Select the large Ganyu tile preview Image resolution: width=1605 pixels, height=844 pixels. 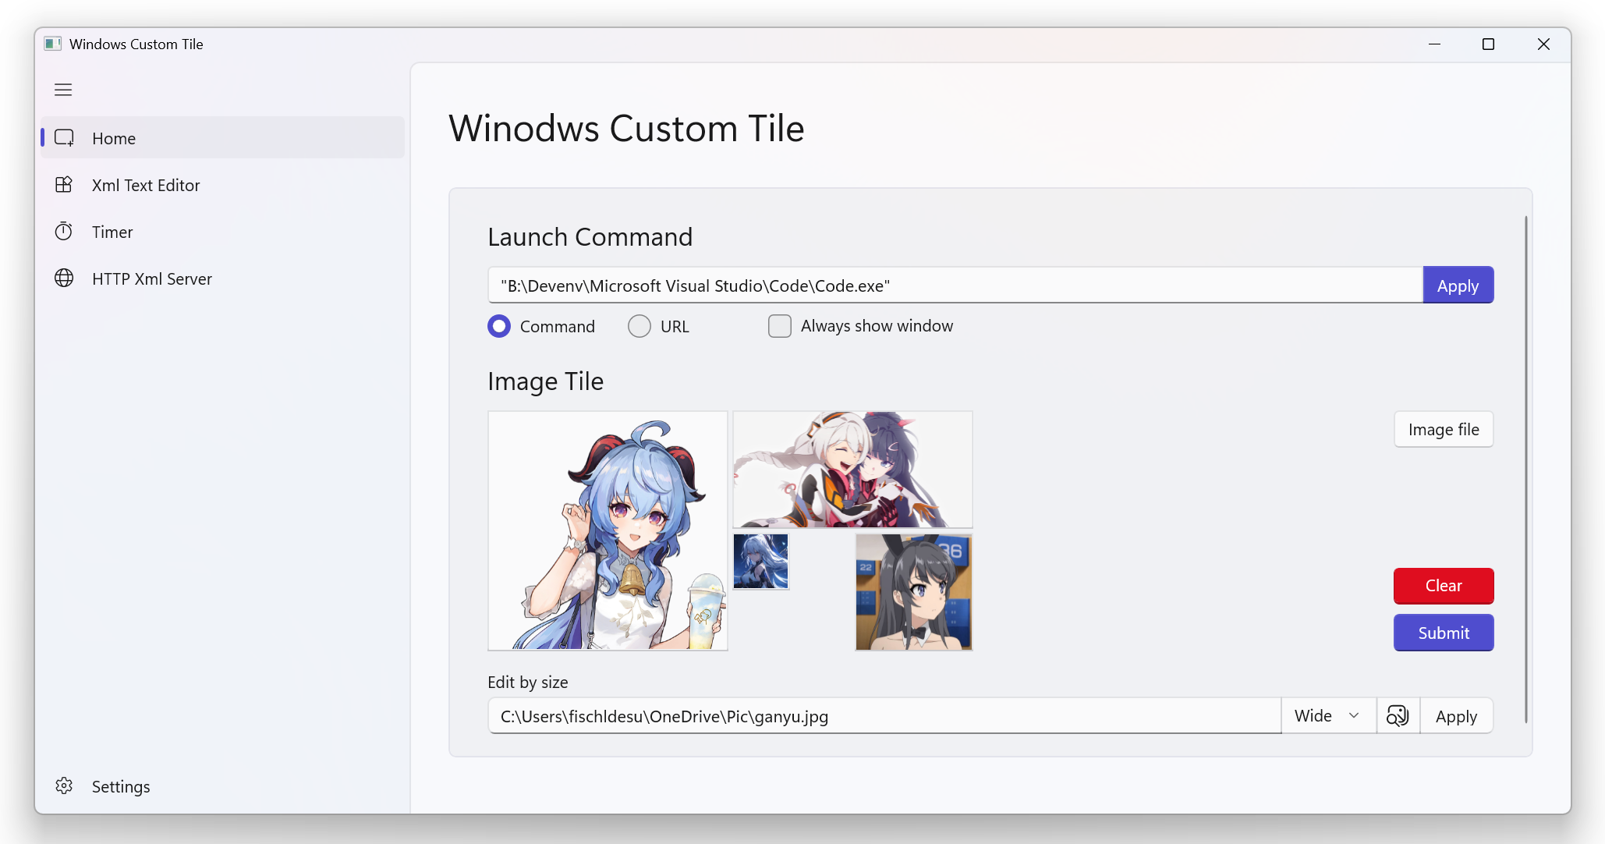608,530
